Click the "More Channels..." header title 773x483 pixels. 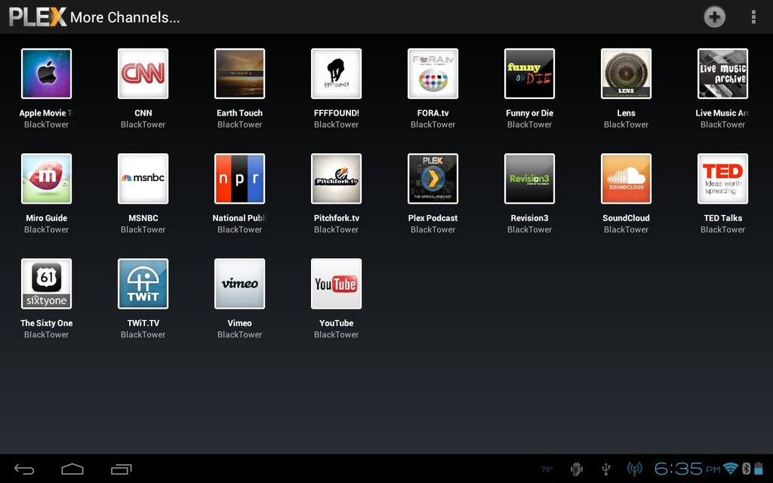tap(125, 17)
